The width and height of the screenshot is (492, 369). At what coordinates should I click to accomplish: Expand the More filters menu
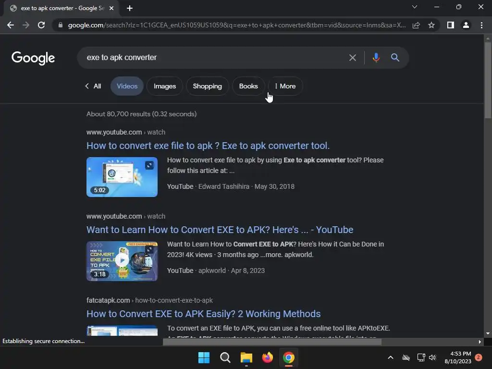pyautogui.click(x=285, y=86)
